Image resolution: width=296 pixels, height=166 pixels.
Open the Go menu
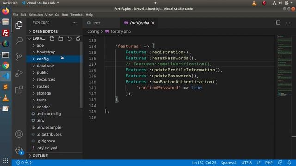click(57, 15)
